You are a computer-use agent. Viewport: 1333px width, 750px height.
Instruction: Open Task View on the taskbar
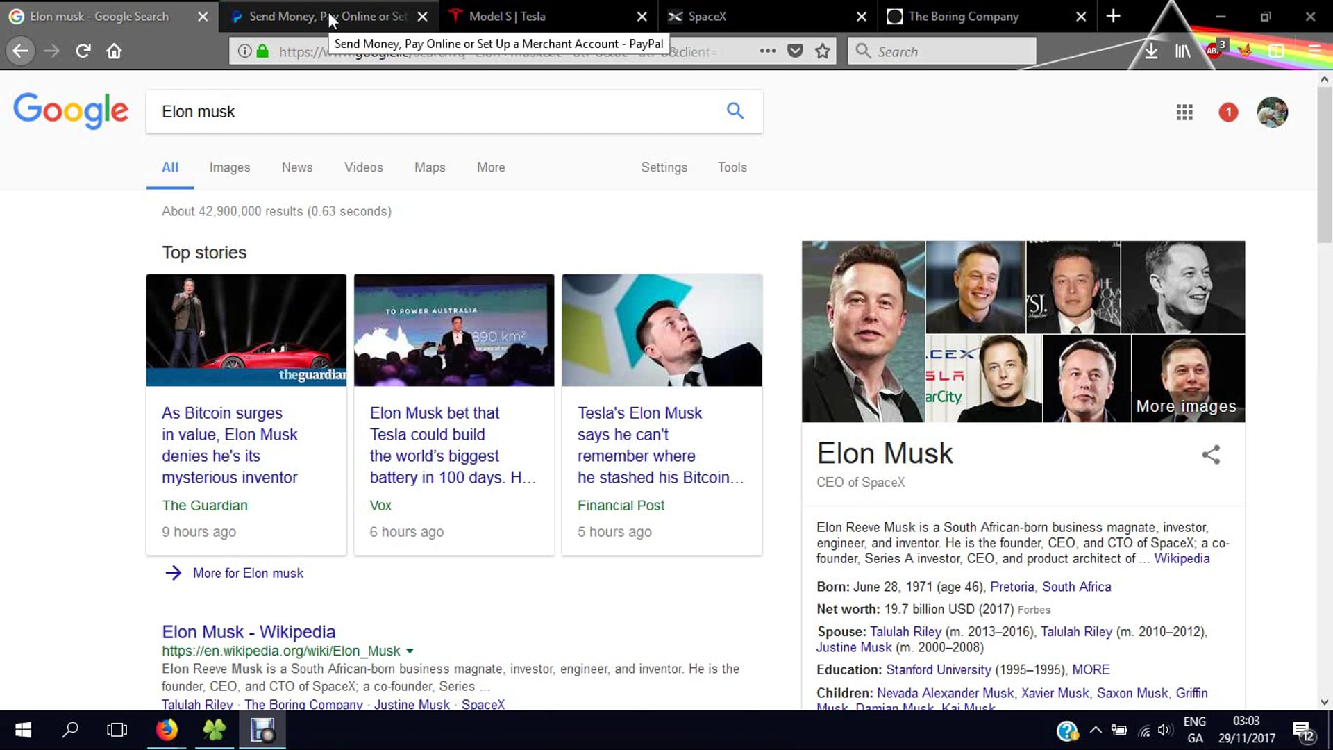(x=117, y=730)
